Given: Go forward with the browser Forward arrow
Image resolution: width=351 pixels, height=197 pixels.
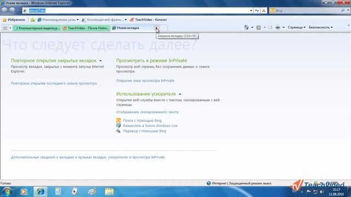Looking at the screenshot, I should [12, 10].
